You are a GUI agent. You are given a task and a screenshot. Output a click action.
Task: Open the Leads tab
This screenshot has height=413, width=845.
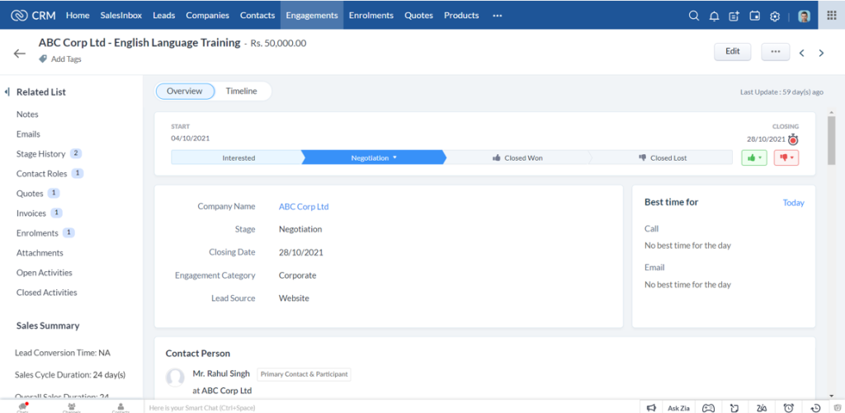[x=164, y=16]
